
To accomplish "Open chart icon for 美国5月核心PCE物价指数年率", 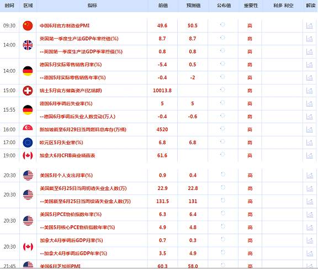I will (x=310, y=228).
